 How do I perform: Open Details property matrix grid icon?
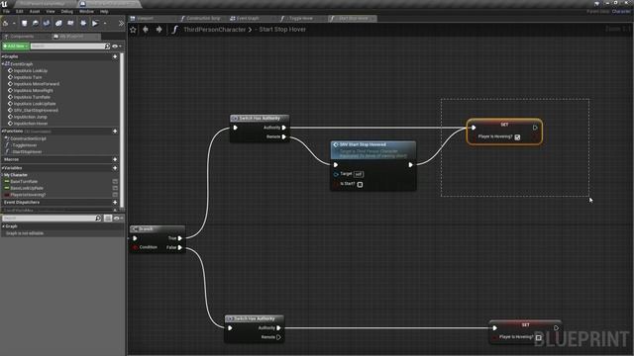click(108, 218)
